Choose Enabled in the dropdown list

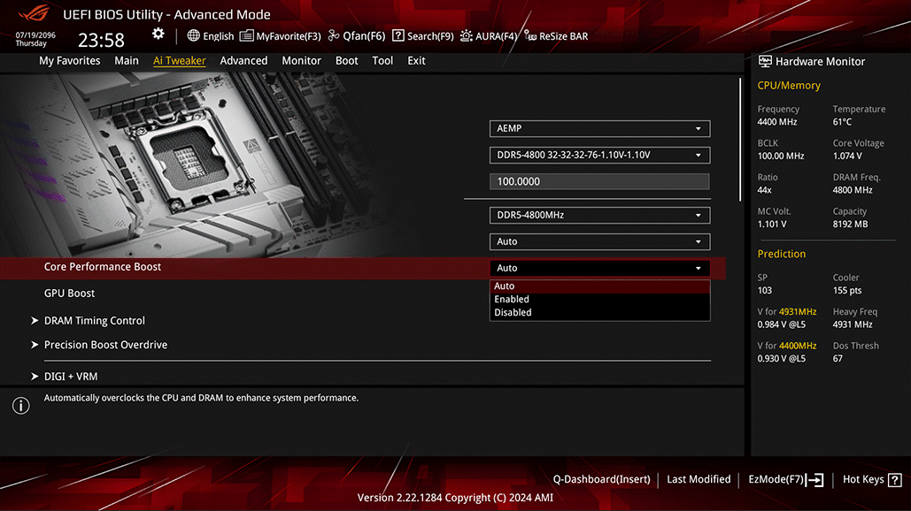tap(599, 300)
